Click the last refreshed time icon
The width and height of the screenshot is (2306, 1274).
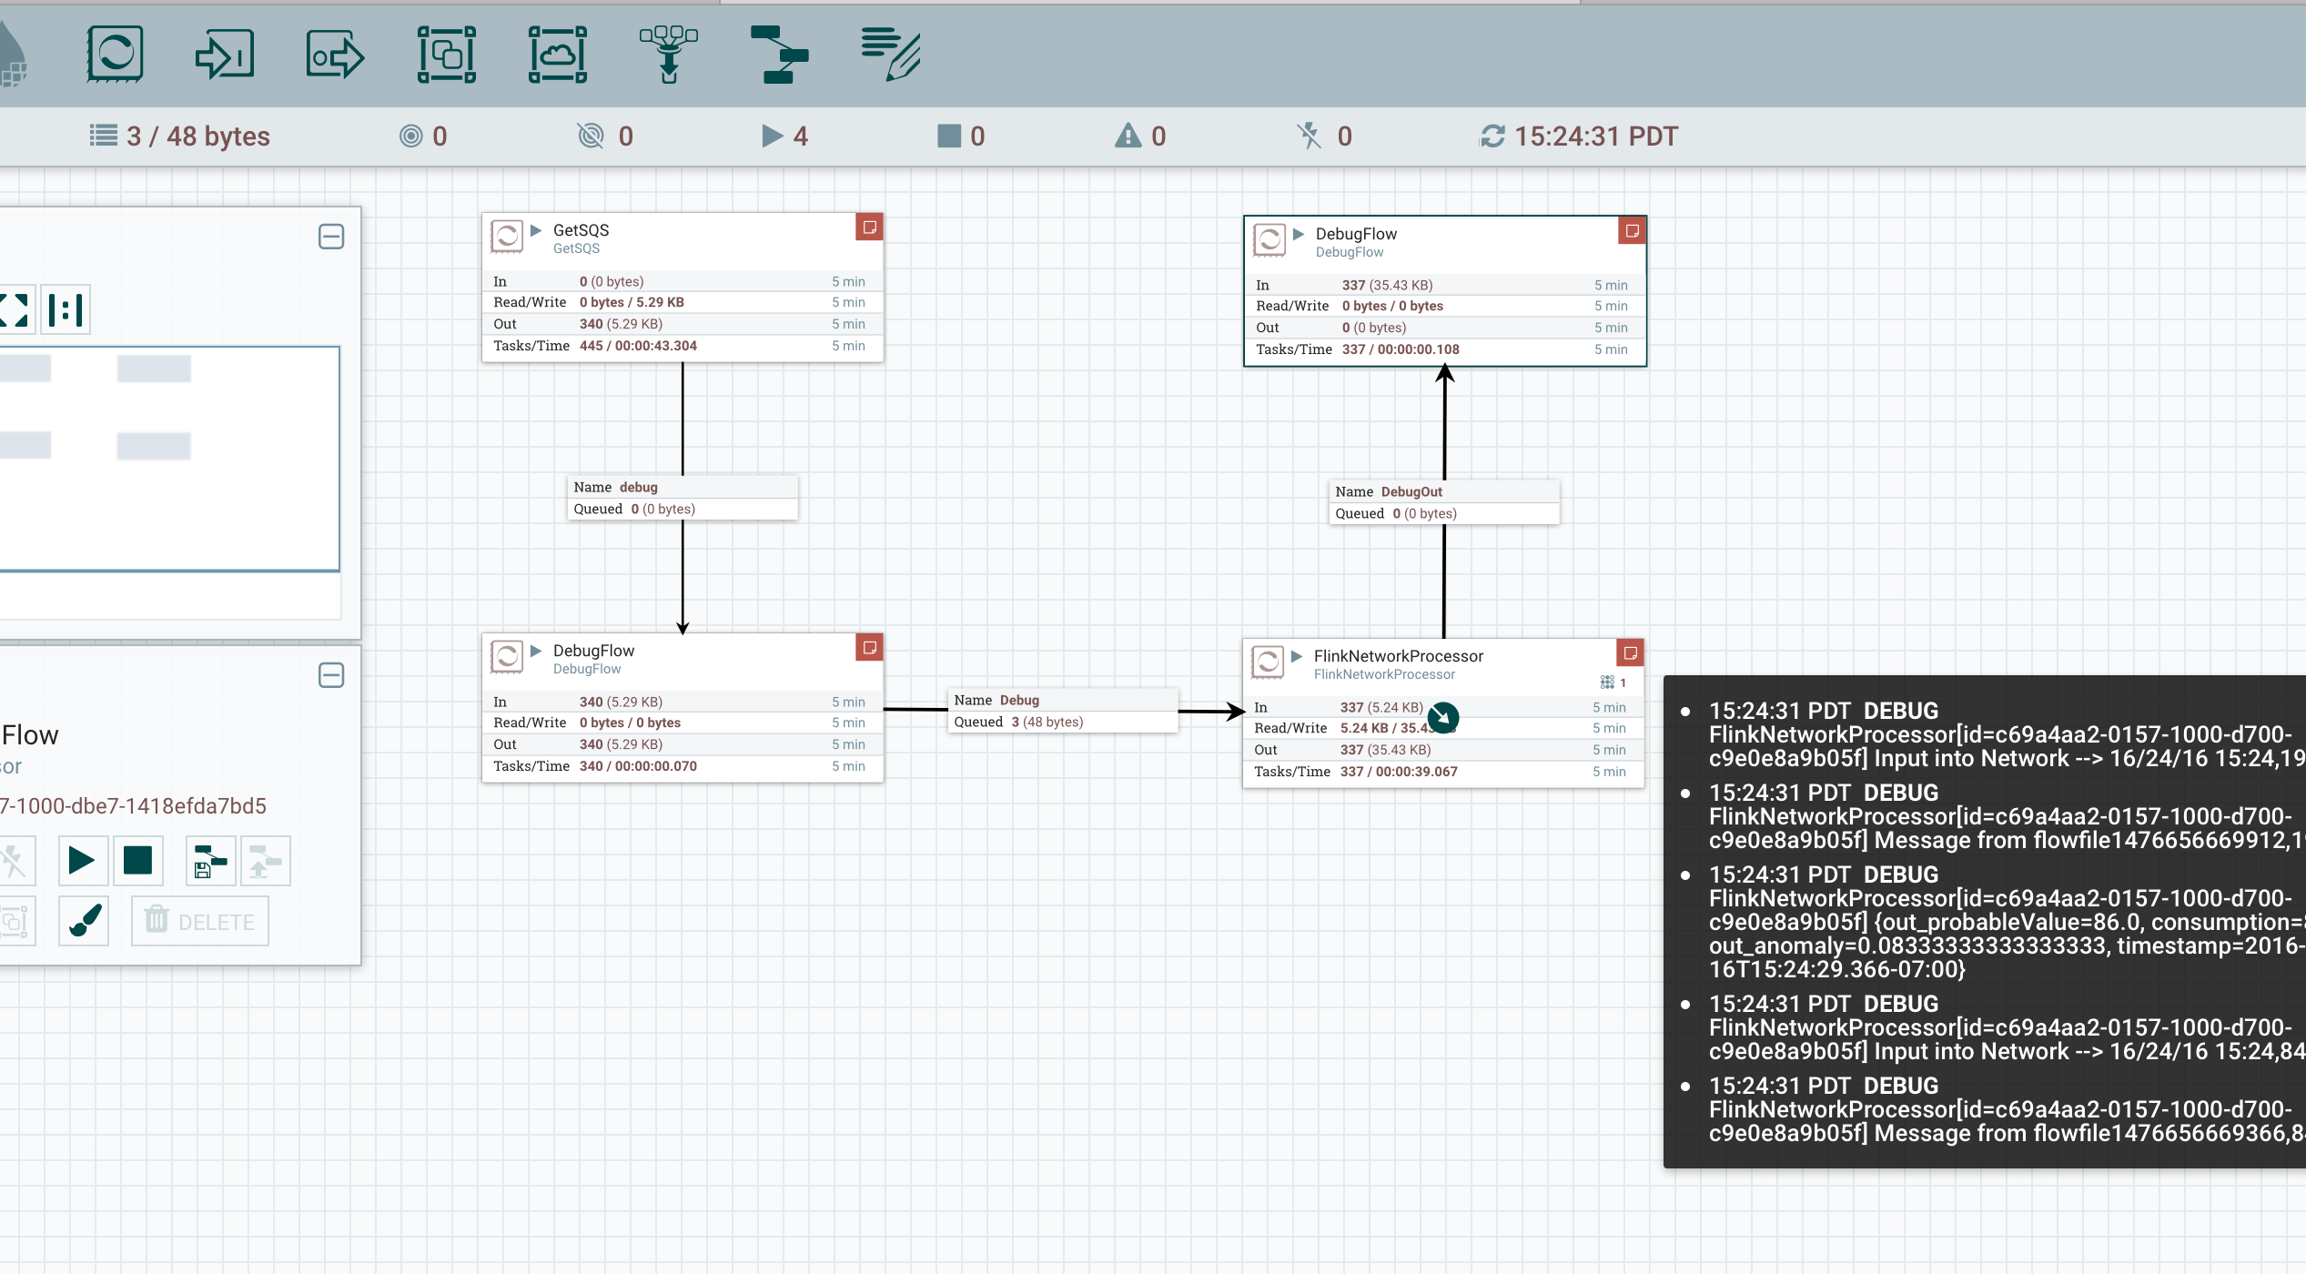(1492, 136)
